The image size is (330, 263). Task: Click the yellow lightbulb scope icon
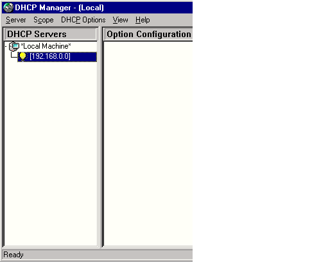tap(22, 57)
